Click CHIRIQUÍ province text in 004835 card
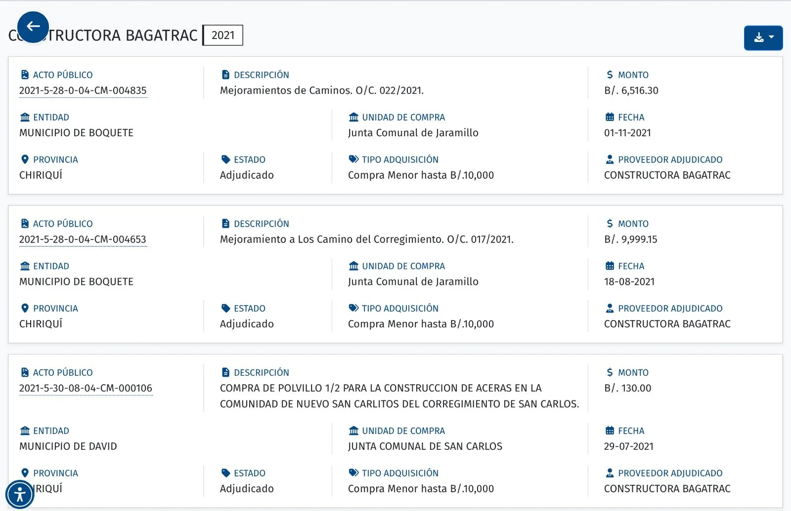Viewport: 791px width, 511px height. pos(41,175)
